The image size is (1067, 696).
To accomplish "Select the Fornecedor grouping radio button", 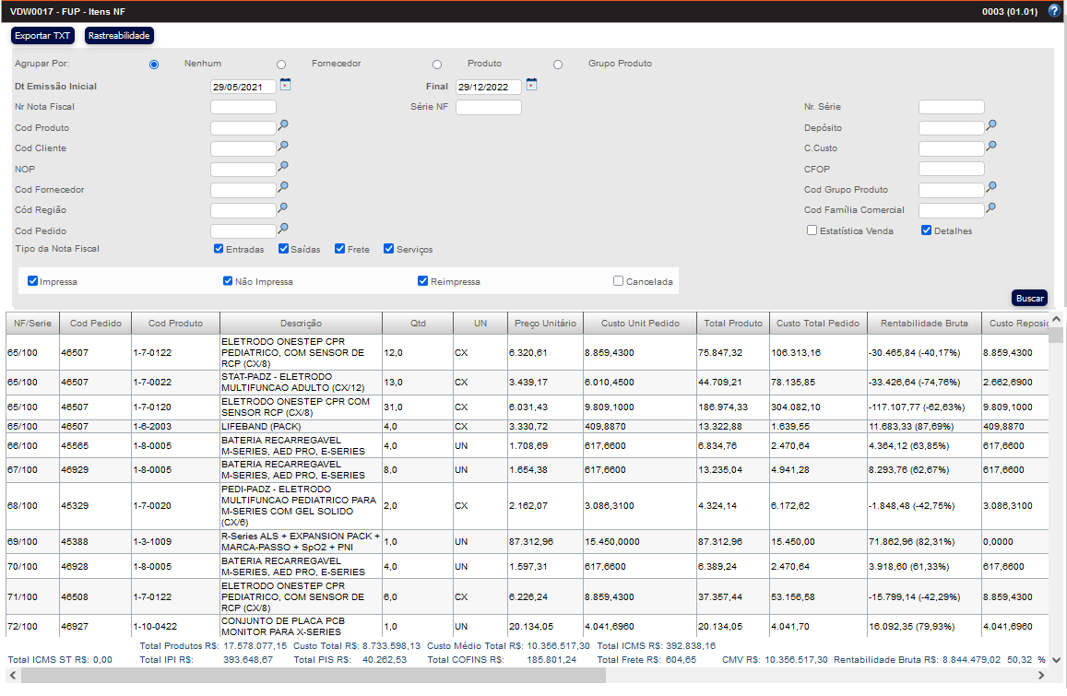I will 281,65.
